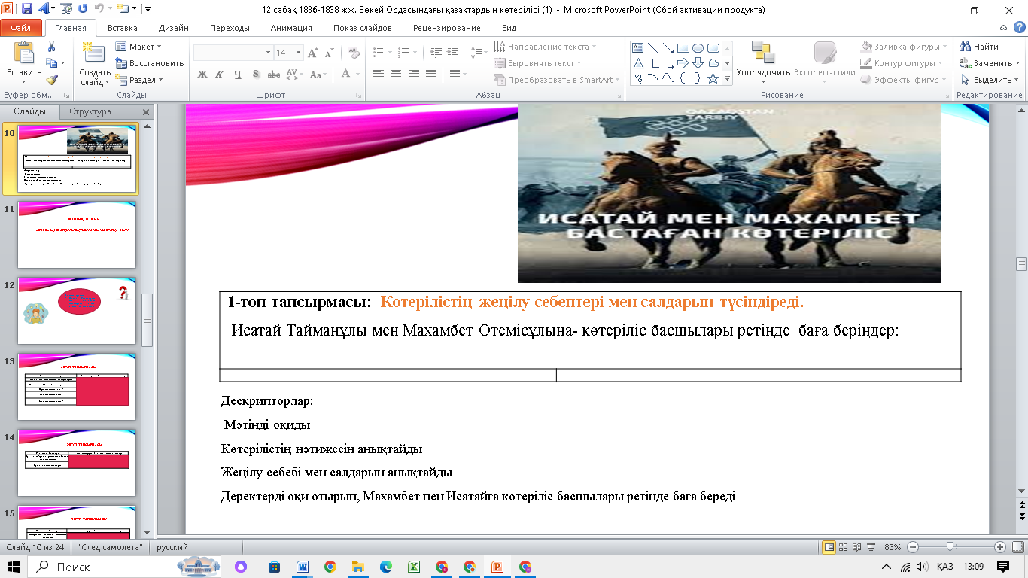Open the font name combo box

233,53
